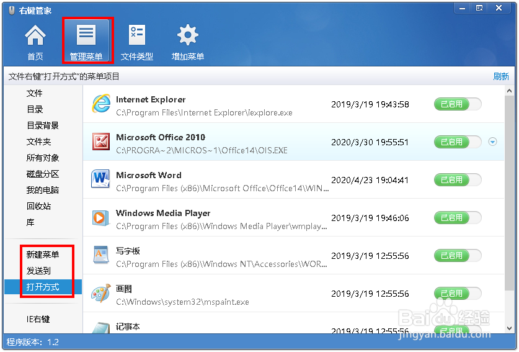Open the 增加菜单 gear section

[x=188, y=42]
